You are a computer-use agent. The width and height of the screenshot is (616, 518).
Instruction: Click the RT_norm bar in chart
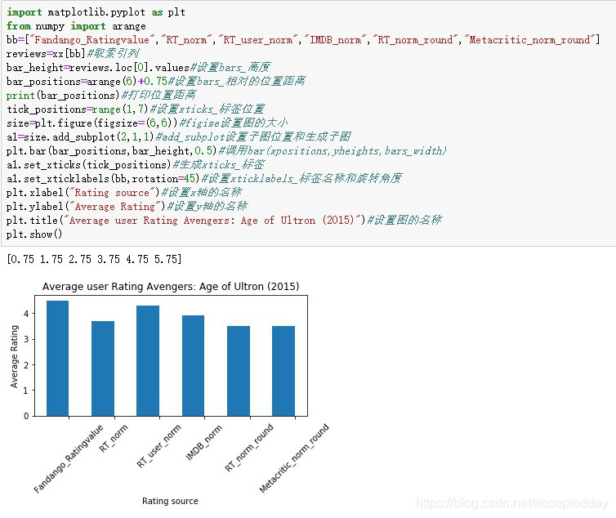coord(103,368)
